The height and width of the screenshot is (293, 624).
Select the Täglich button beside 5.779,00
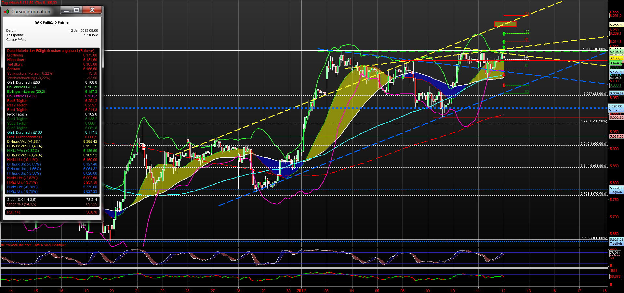click(x=616, y=192)
